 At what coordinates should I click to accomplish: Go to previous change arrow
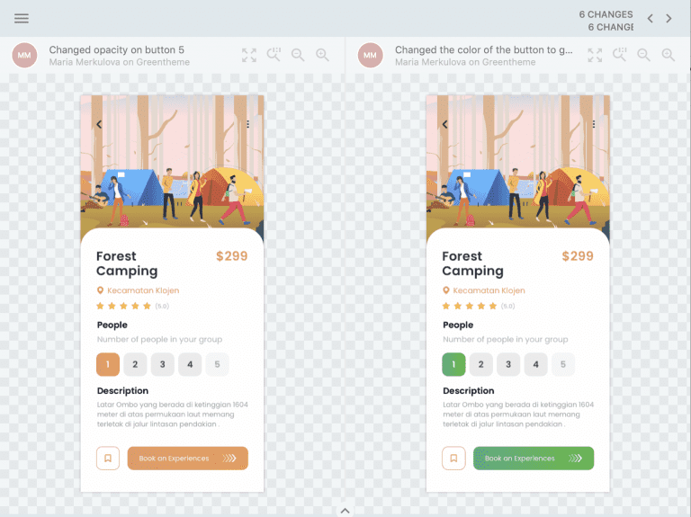point(650,19)
